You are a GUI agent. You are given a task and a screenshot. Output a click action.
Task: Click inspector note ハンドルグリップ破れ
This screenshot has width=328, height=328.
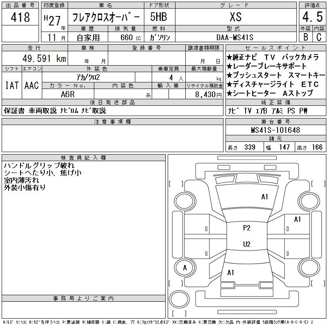click(x=39, y=166)
